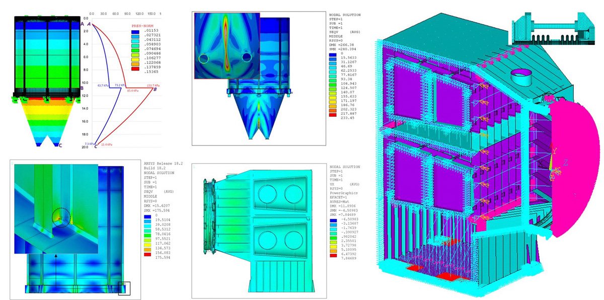Click the AVRES=Mat label
This screenshot has height=300, width=604.
pyautogui.click(x=340, y=202)
